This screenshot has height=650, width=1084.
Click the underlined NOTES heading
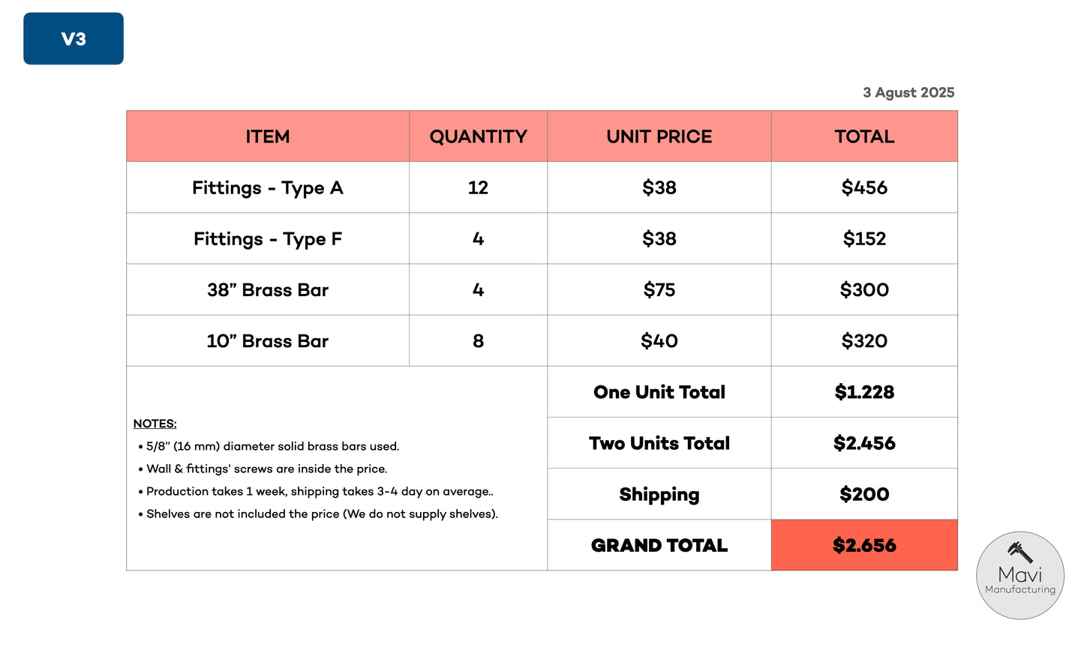click(155, 424)
